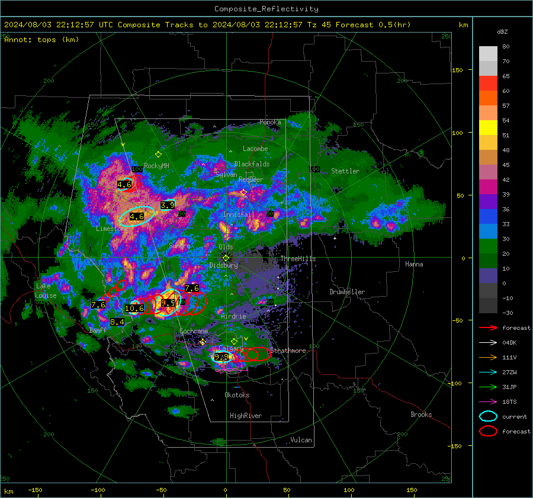533x498 pixels.
Task: Click the radar site diamond at Didsbury
Action: 226,258
